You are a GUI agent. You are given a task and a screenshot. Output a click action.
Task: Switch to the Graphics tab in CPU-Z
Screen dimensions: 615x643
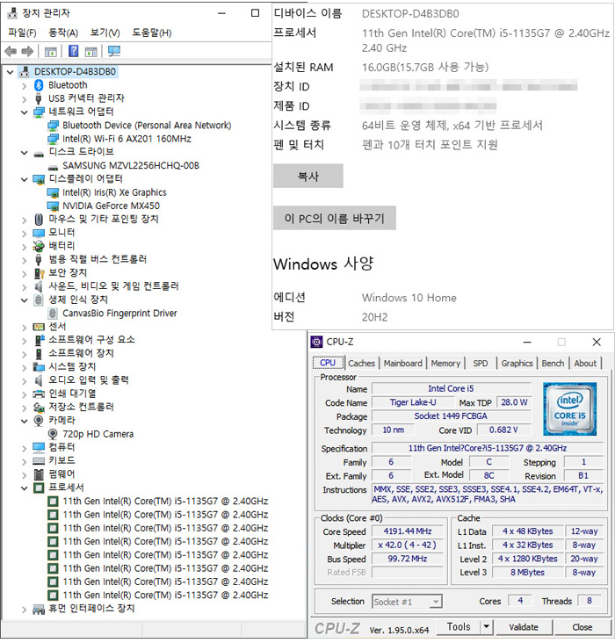point(517,364)
